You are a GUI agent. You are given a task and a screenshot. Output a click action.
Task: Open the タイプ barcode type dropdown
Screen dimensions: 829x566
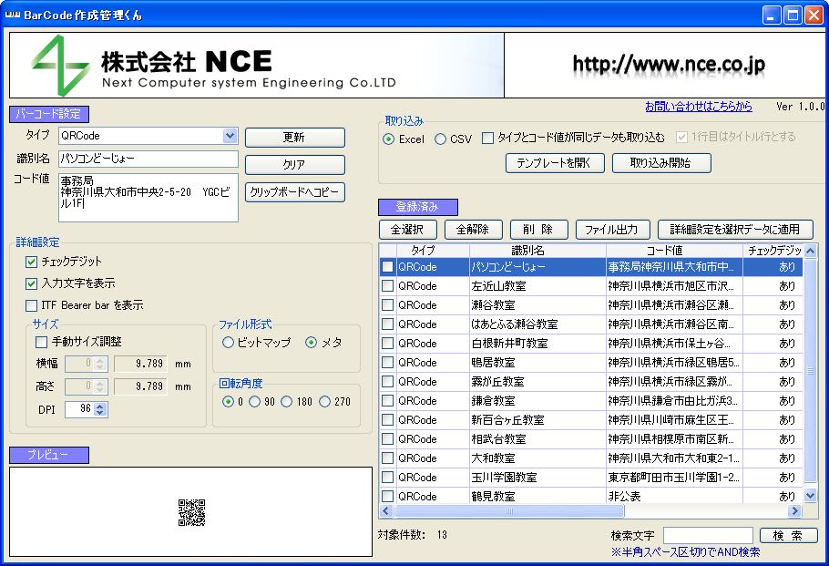click(230, 136)
